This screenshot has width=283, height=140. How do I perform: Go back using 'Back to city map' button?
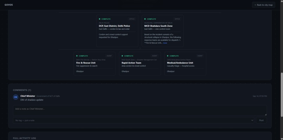263,5
